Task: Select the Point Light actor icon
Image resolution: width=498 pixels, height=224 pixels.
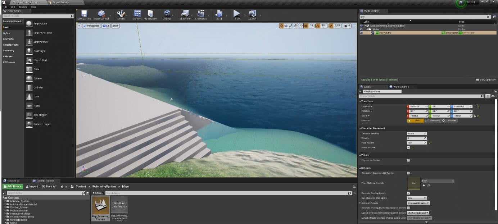Action: [29, 51]
